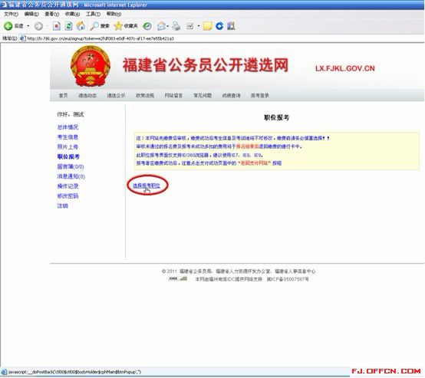Click the Print printer icon
The width and height of the screenshot is (425, 378).
(176, 26)
